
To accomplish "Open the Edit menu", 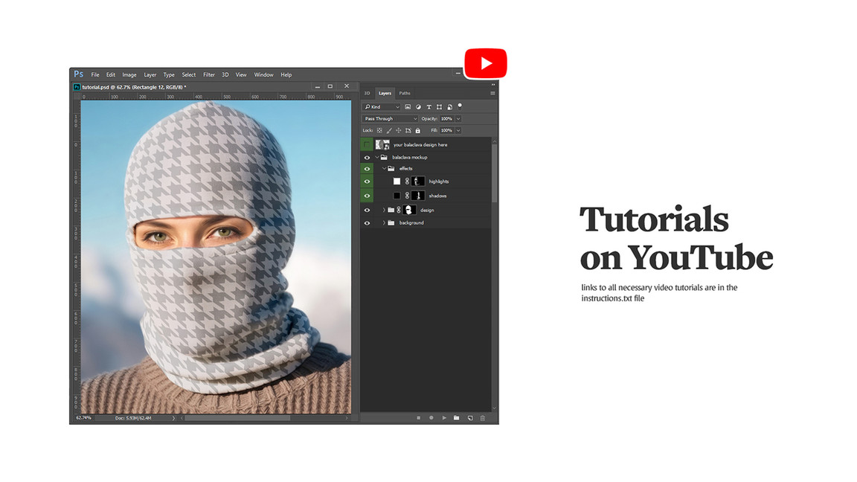I will click(110, 75).
